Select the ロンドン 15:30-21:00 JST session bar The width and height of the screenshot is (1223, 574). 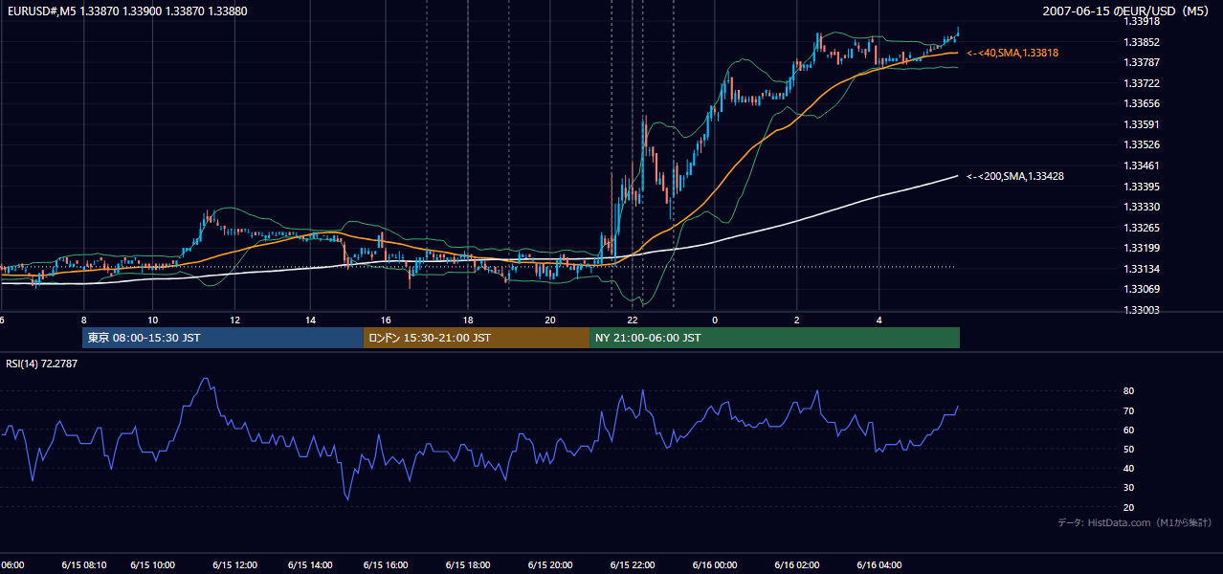[x=477, y=338]
